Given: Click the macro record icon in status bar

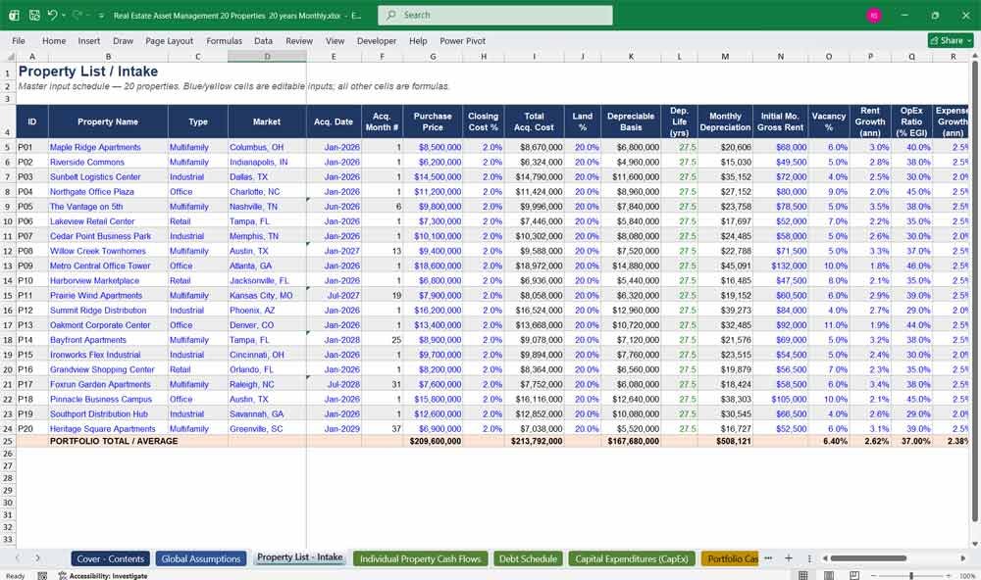Looking at the screenshot, I should point(42,576).
